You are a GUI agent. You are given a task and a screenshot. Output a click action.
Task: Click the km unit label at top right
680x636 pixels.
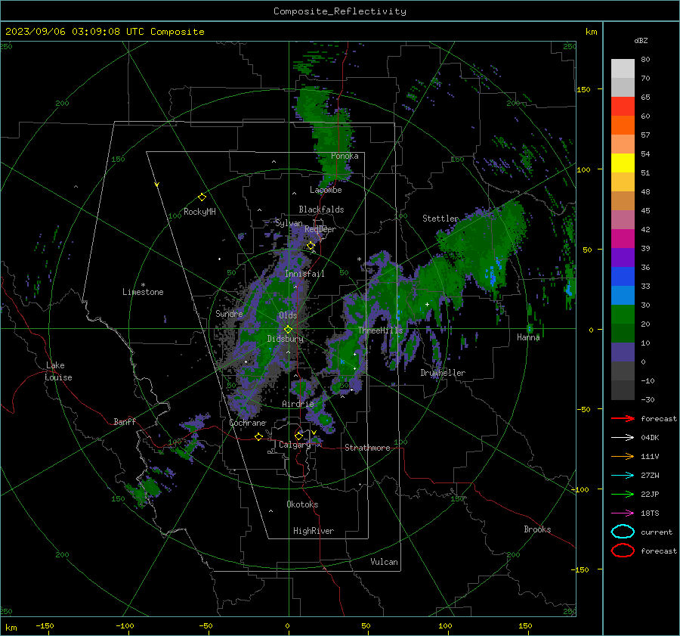[x=591, y=32]
